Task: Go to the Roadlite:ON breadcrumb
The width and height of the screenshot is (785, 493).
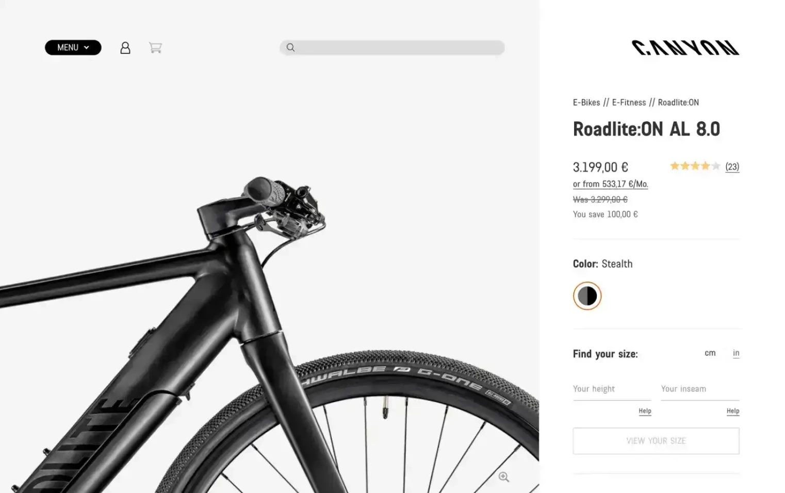Action: click(x=678, y=103)
